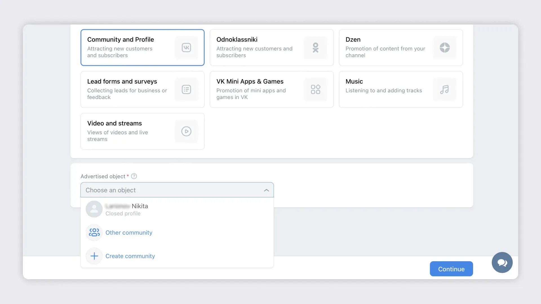Collapse the Choose an object dropdown

pos(169,190)
